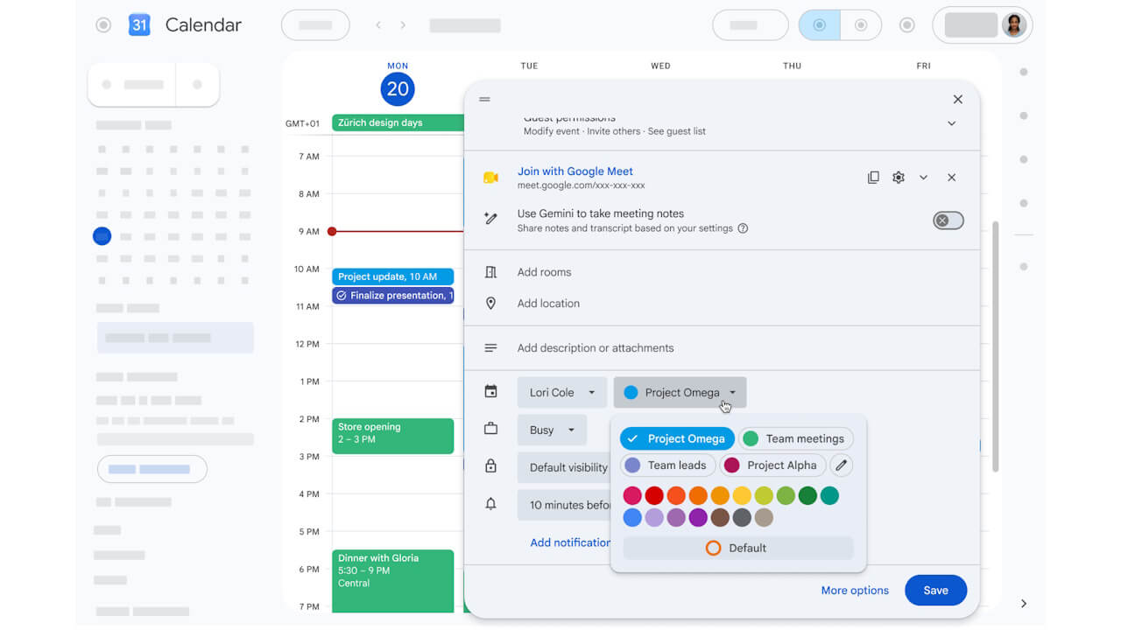This screenshot has width=1121, height=630.
Task: Open Meet video call settings gear
Action: click(899, 178)
